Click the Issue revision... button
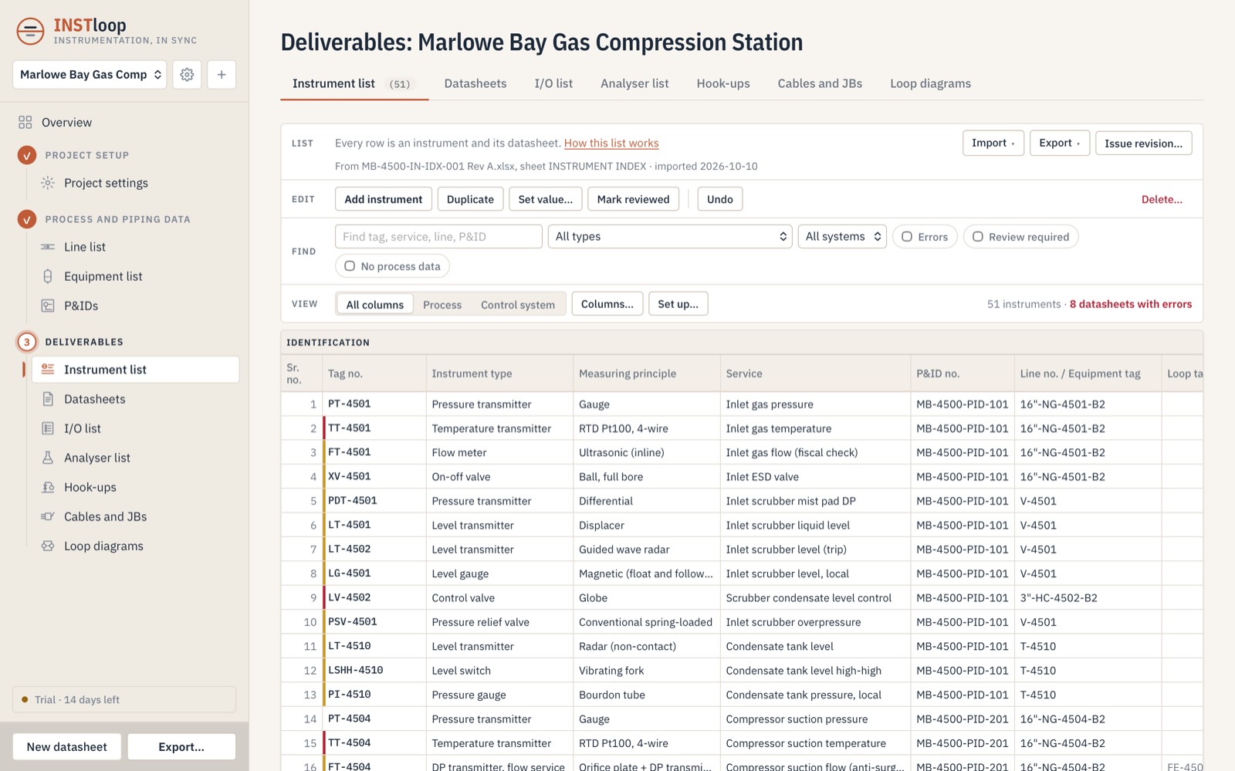The image size is (1235, 771). pos(1143,143)
